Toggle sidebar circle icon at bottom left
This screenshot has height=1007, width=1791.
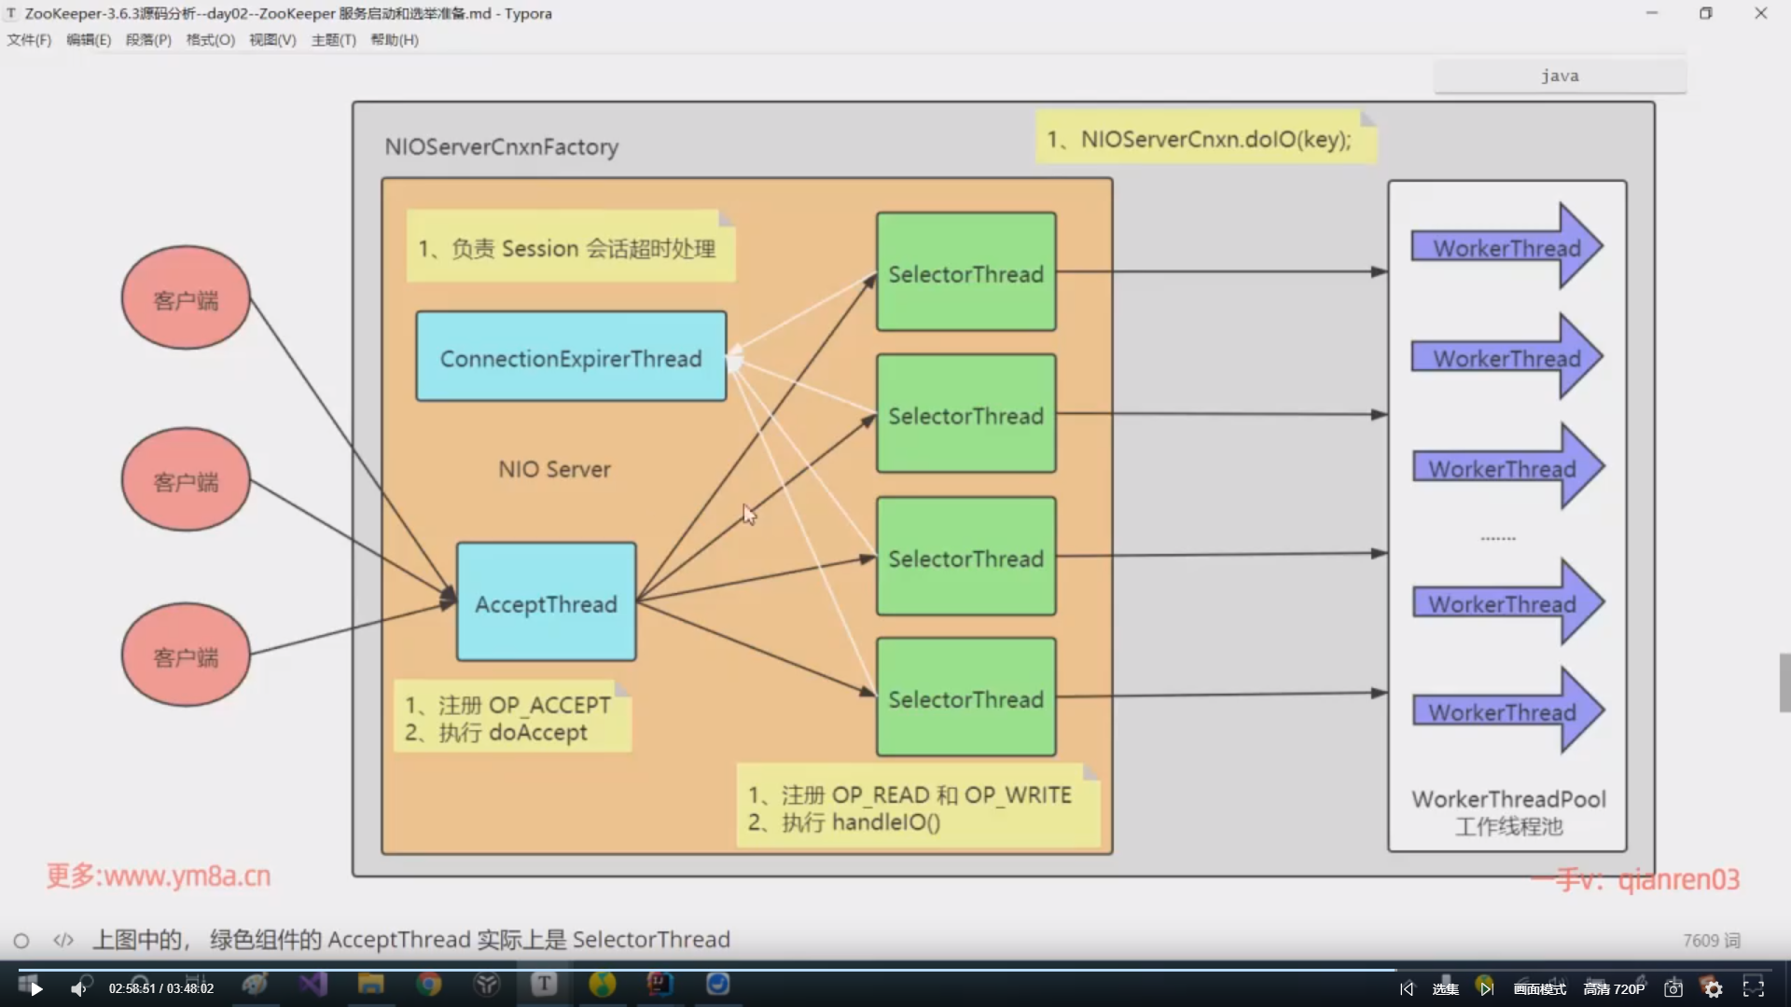pyautogui.click(x=21, y=941)
